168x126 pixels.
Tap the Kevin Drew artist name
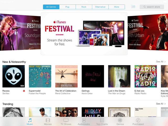pos(87,93)
